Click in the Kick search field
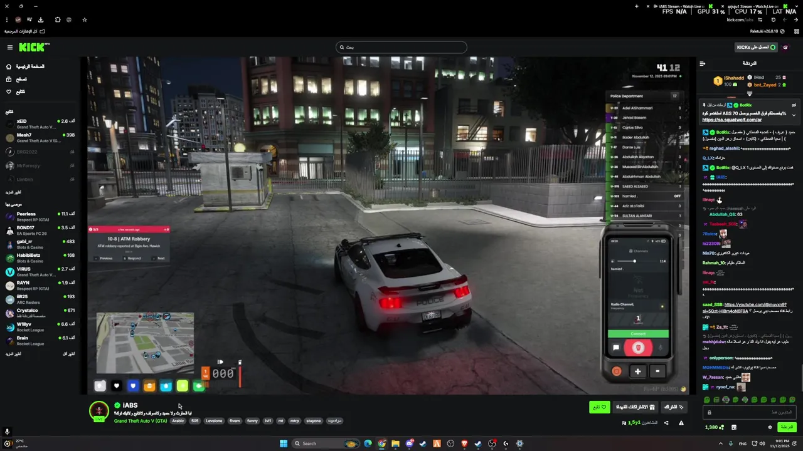This screenshot has height=451, width=803. [x=401, y=47]
